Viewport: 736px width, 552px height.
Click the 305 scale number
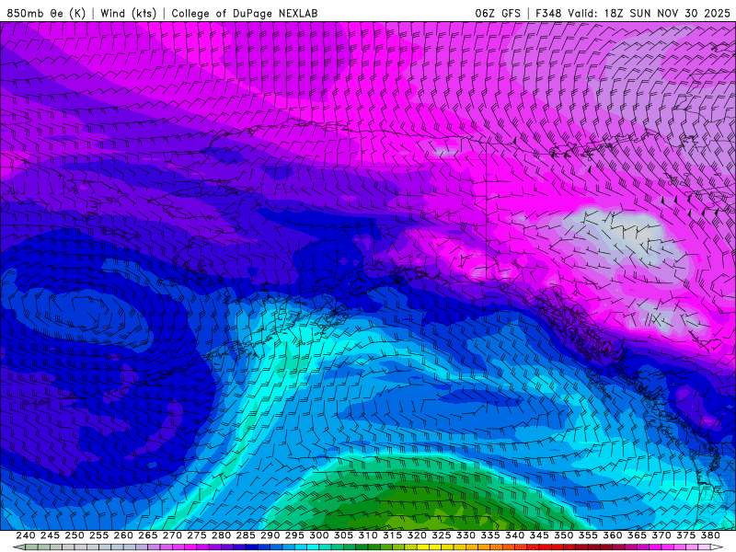(x=343, y=535)
